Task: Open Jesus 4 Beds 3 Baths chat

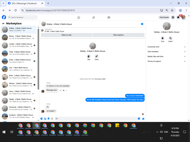Action: point(19,93)
